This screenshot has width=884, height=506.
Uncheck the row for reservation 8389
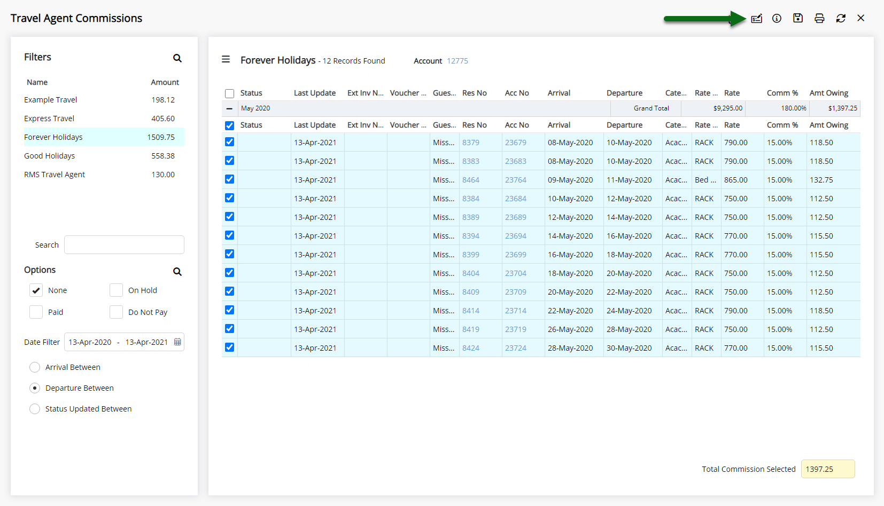[x=230, y=217]
